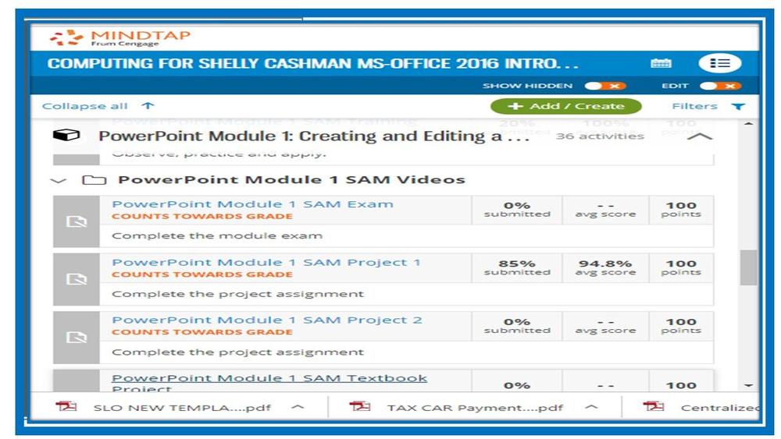Screen dimensions: 781x439
Task: Collapse the PowerPoint Module 1 section
Action: 702,136
